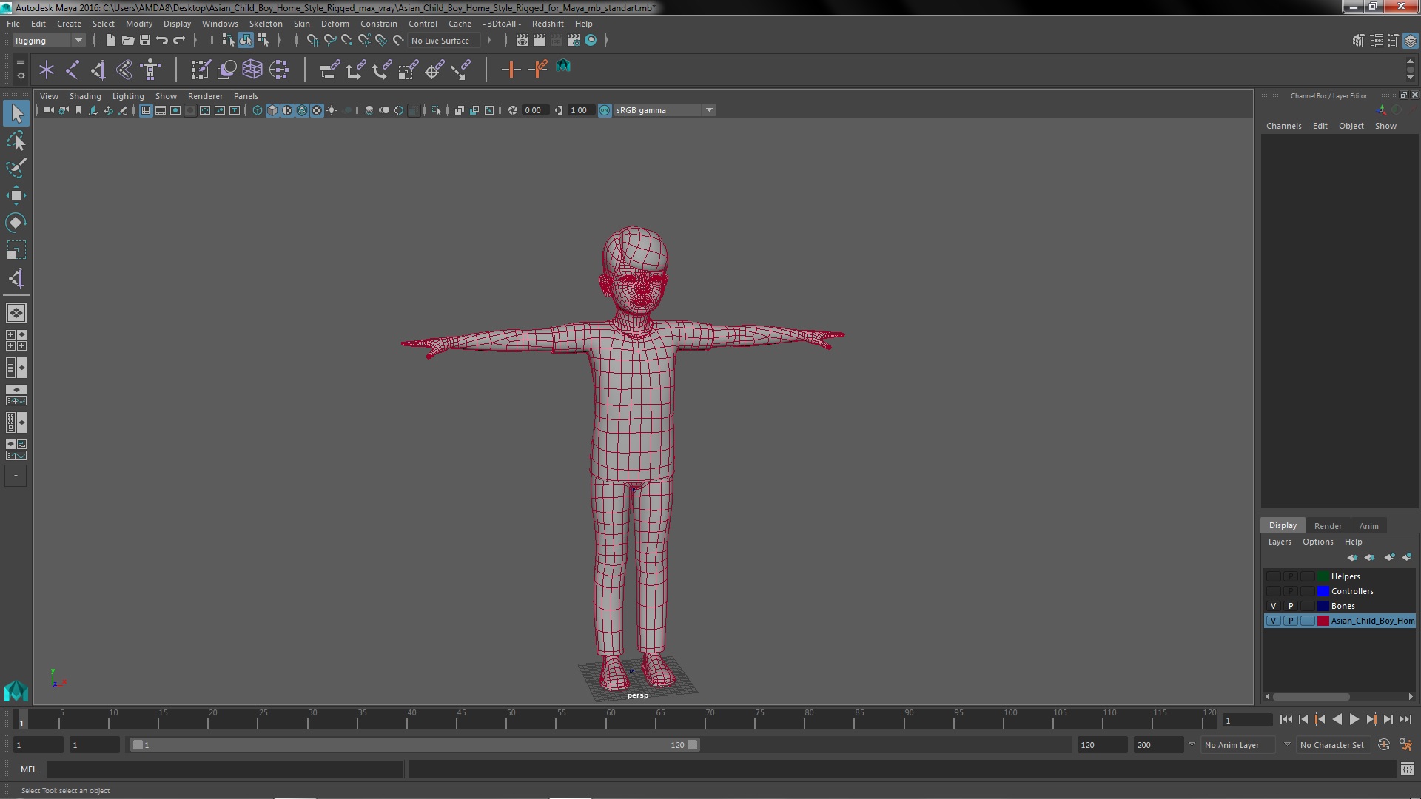Viewport: 1421px width, 799px height.
Task: Toggle playback P box for Controllers layer
Action: pyautogui.click(x=1291, y=591)
